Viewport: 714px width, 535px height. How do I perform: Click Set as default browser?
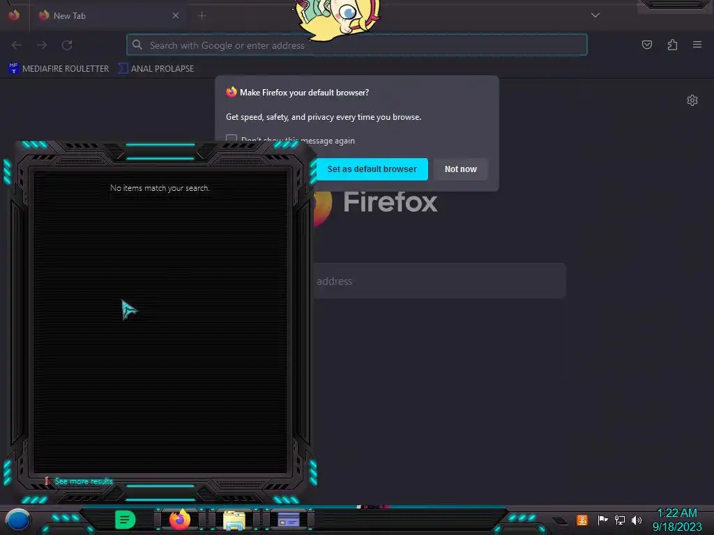pyautogui.click(x=372, y=169)
